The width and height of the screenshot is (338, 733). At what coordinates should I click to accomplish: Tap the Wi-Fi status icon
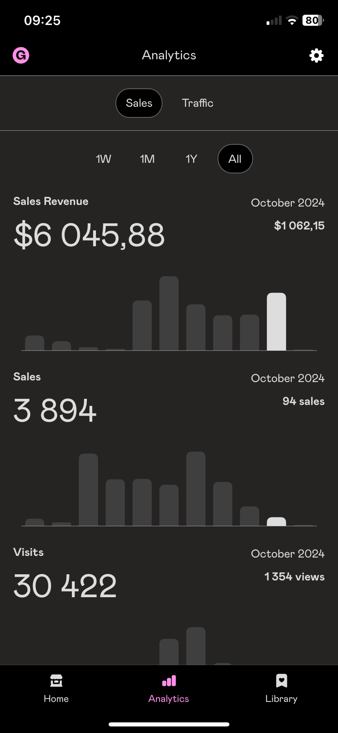pyautogui.click(x=292, y=20)
